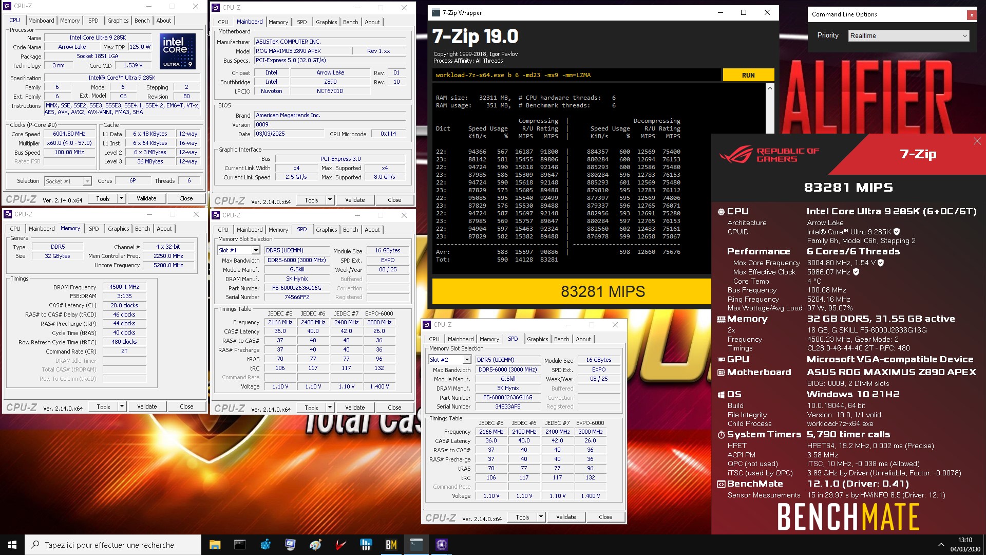Click the 7-Zip command line input field

pos(576,75)
